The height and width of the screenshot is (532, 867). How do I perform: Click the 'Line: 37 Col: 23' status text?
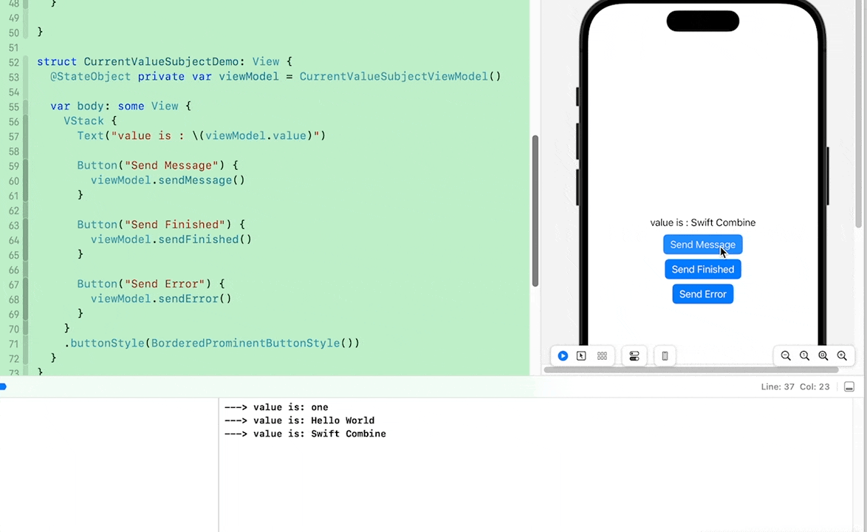(x=795, y=386)
